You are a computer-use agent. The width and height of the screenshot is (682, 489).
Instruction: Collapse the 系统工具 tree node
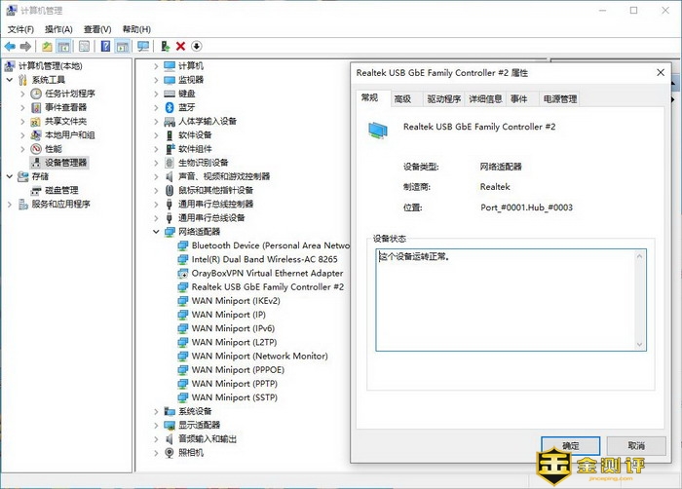click(x=10, y=80)
